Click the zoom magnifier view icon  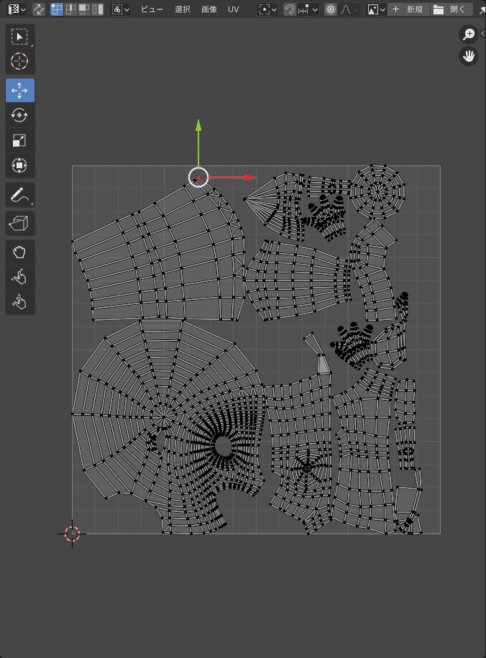point(469,35)
